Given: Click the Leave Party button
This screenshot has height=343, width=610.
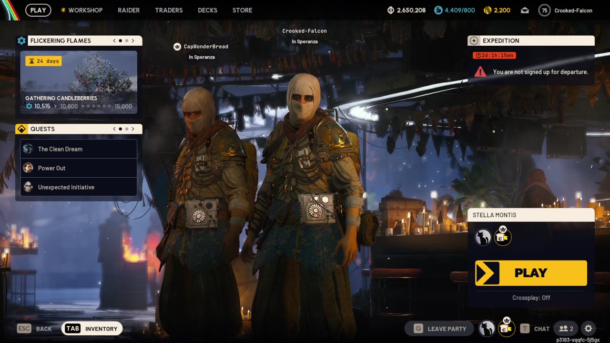Looking at the screenshot, I should [x=439, y=329].
